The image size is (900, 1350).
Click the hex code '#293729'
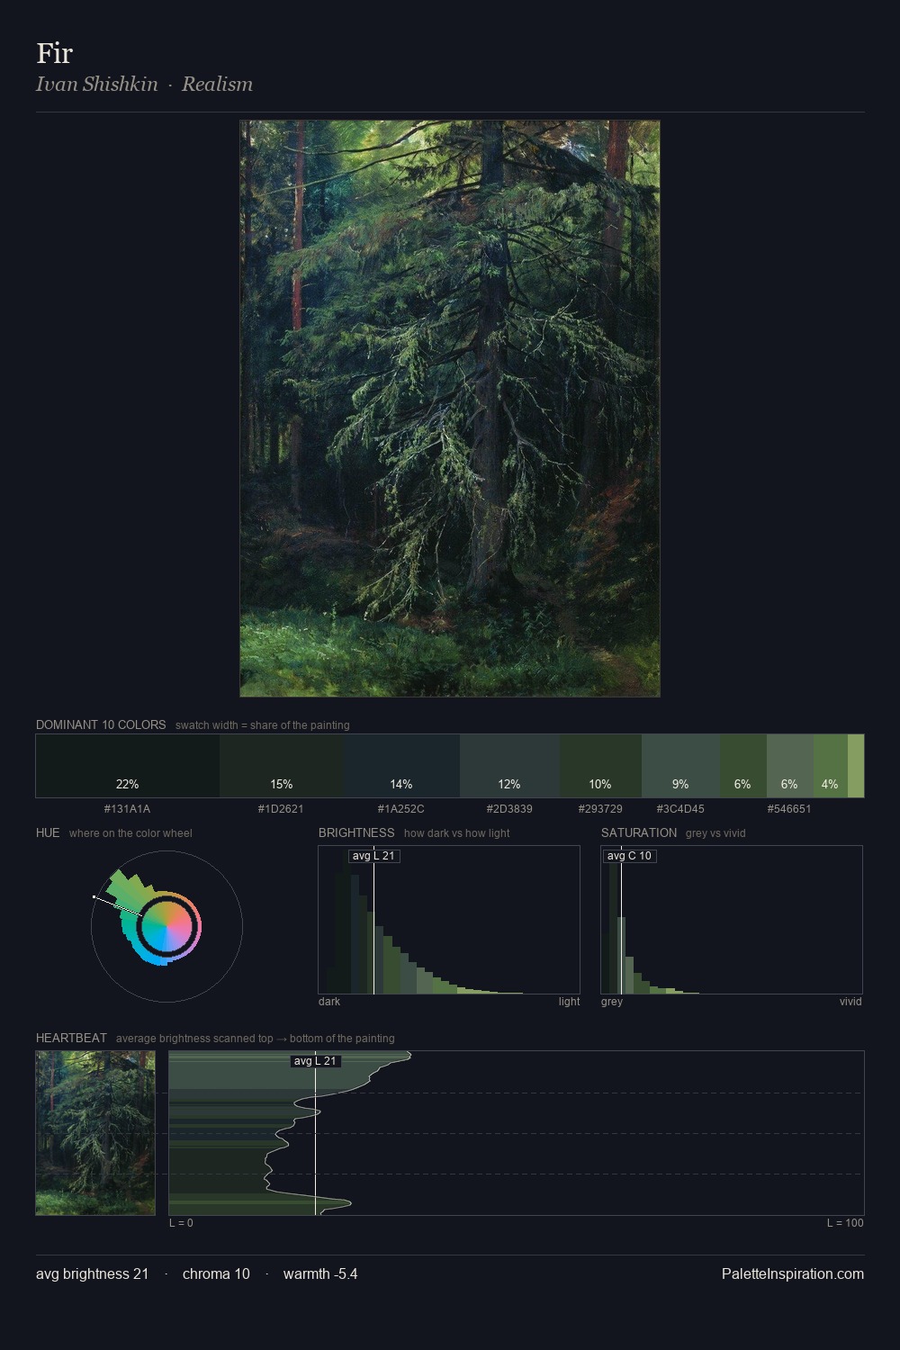pyautogui.click(x=600, y=808)
